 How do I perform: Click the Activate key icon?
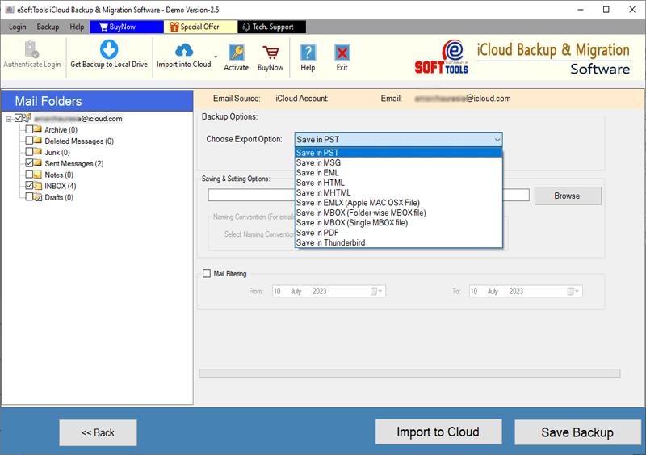click(237, 53)
